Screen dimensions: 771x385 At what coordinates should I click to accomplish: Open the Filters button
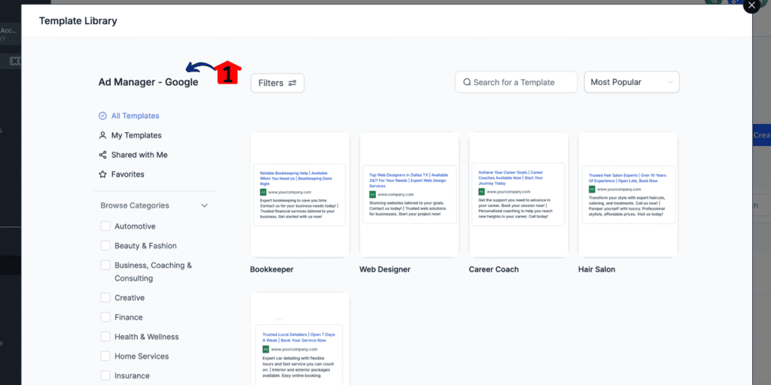coord(278,83)
